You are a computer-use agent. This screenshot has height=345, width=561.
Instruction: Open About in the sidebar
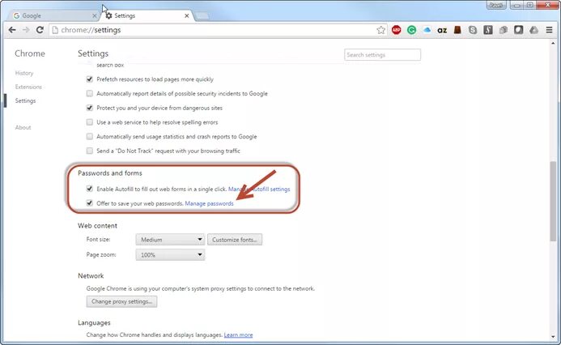(23, 127)
